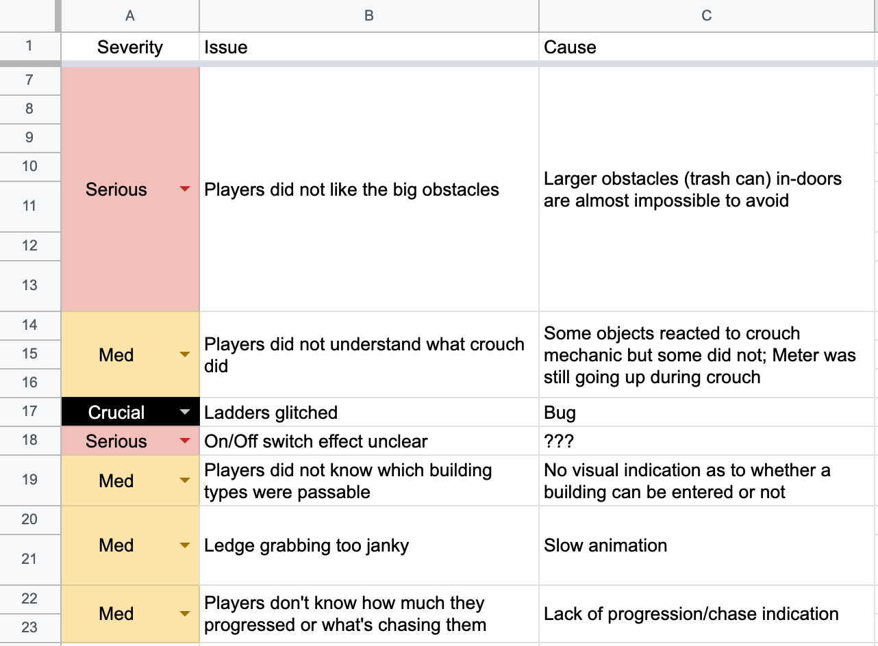Select row 1 header
Screen dimensions: 878x646
(x=29, y=47)
